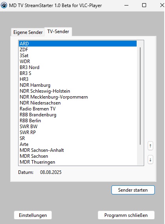Maximize the StreamStarter window
The height and width of the screenshot is (224, 165).
tap(144, 5)
